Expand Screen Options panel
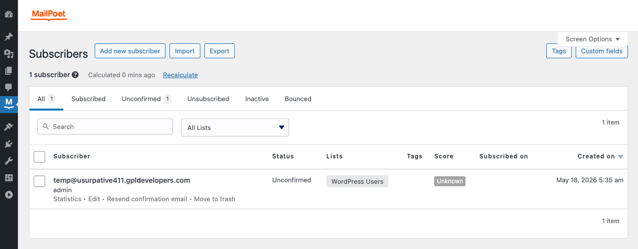 pos(593,39)
